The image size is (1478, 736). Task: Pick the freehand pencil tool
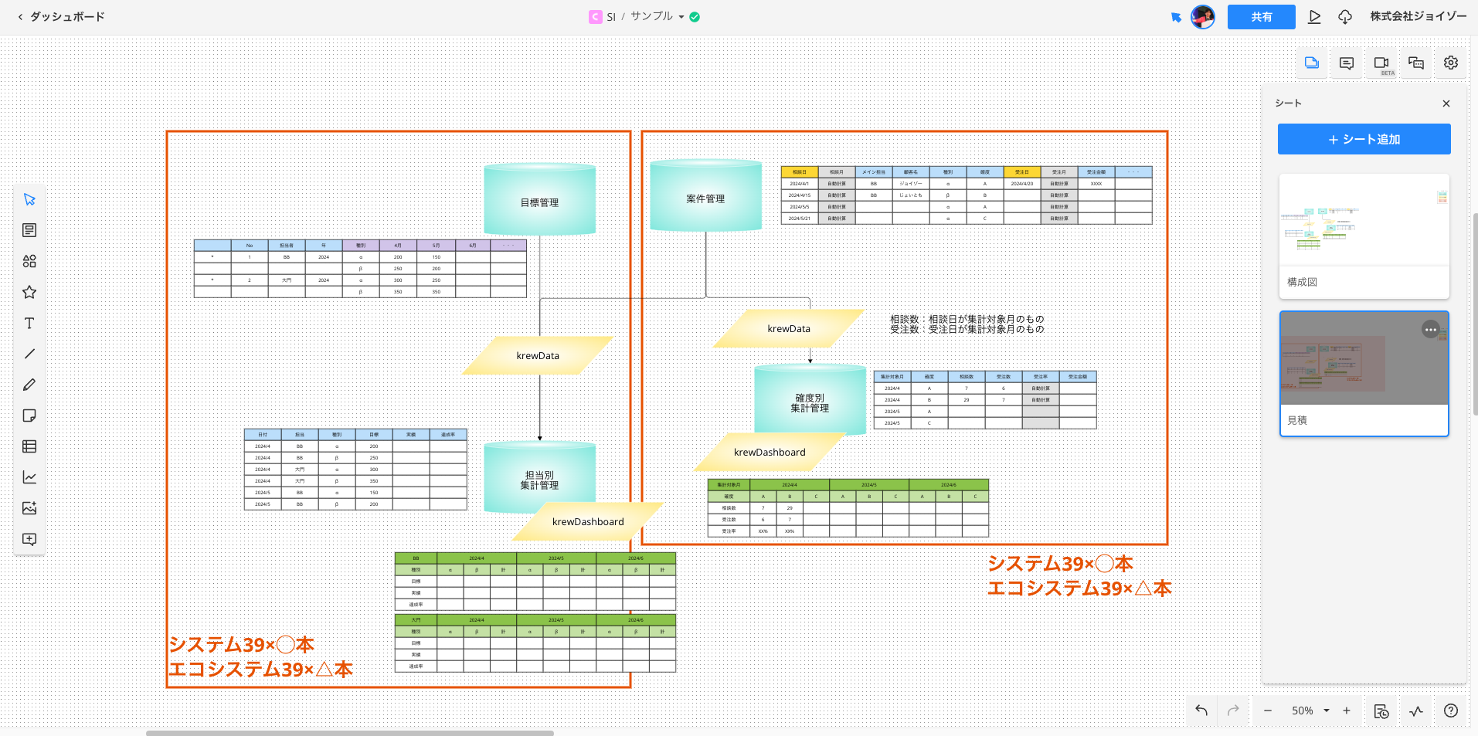[29, 385]
